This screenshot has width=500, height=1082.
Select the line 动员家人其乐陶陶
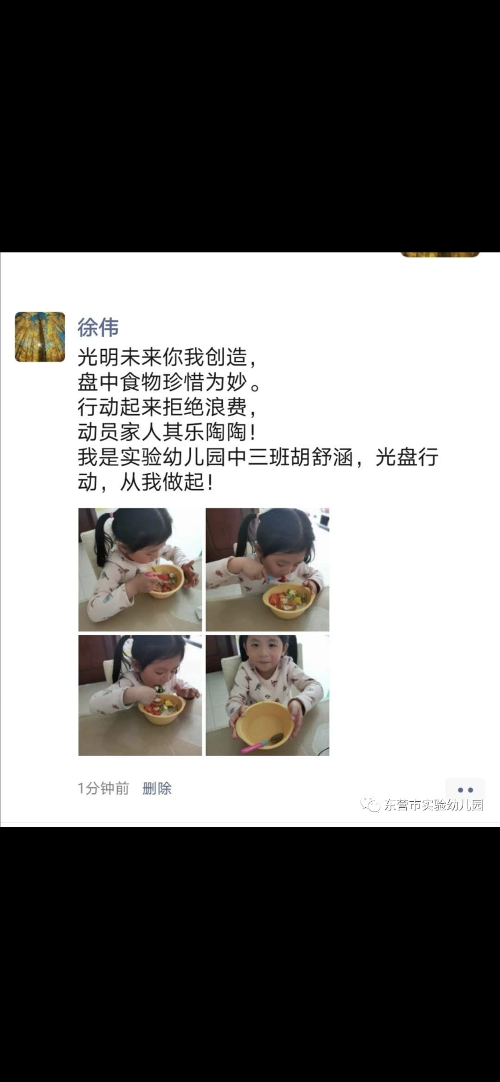point(162,432)
